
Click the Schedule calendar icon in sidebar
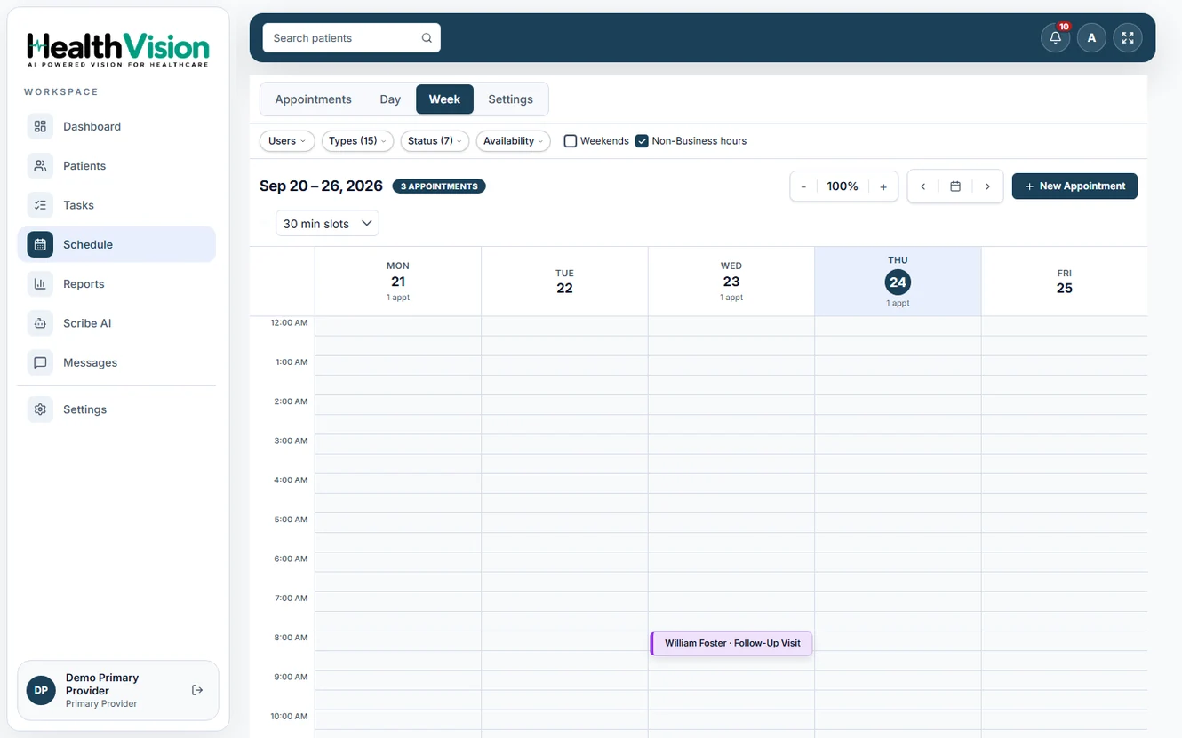click(40, 244)
